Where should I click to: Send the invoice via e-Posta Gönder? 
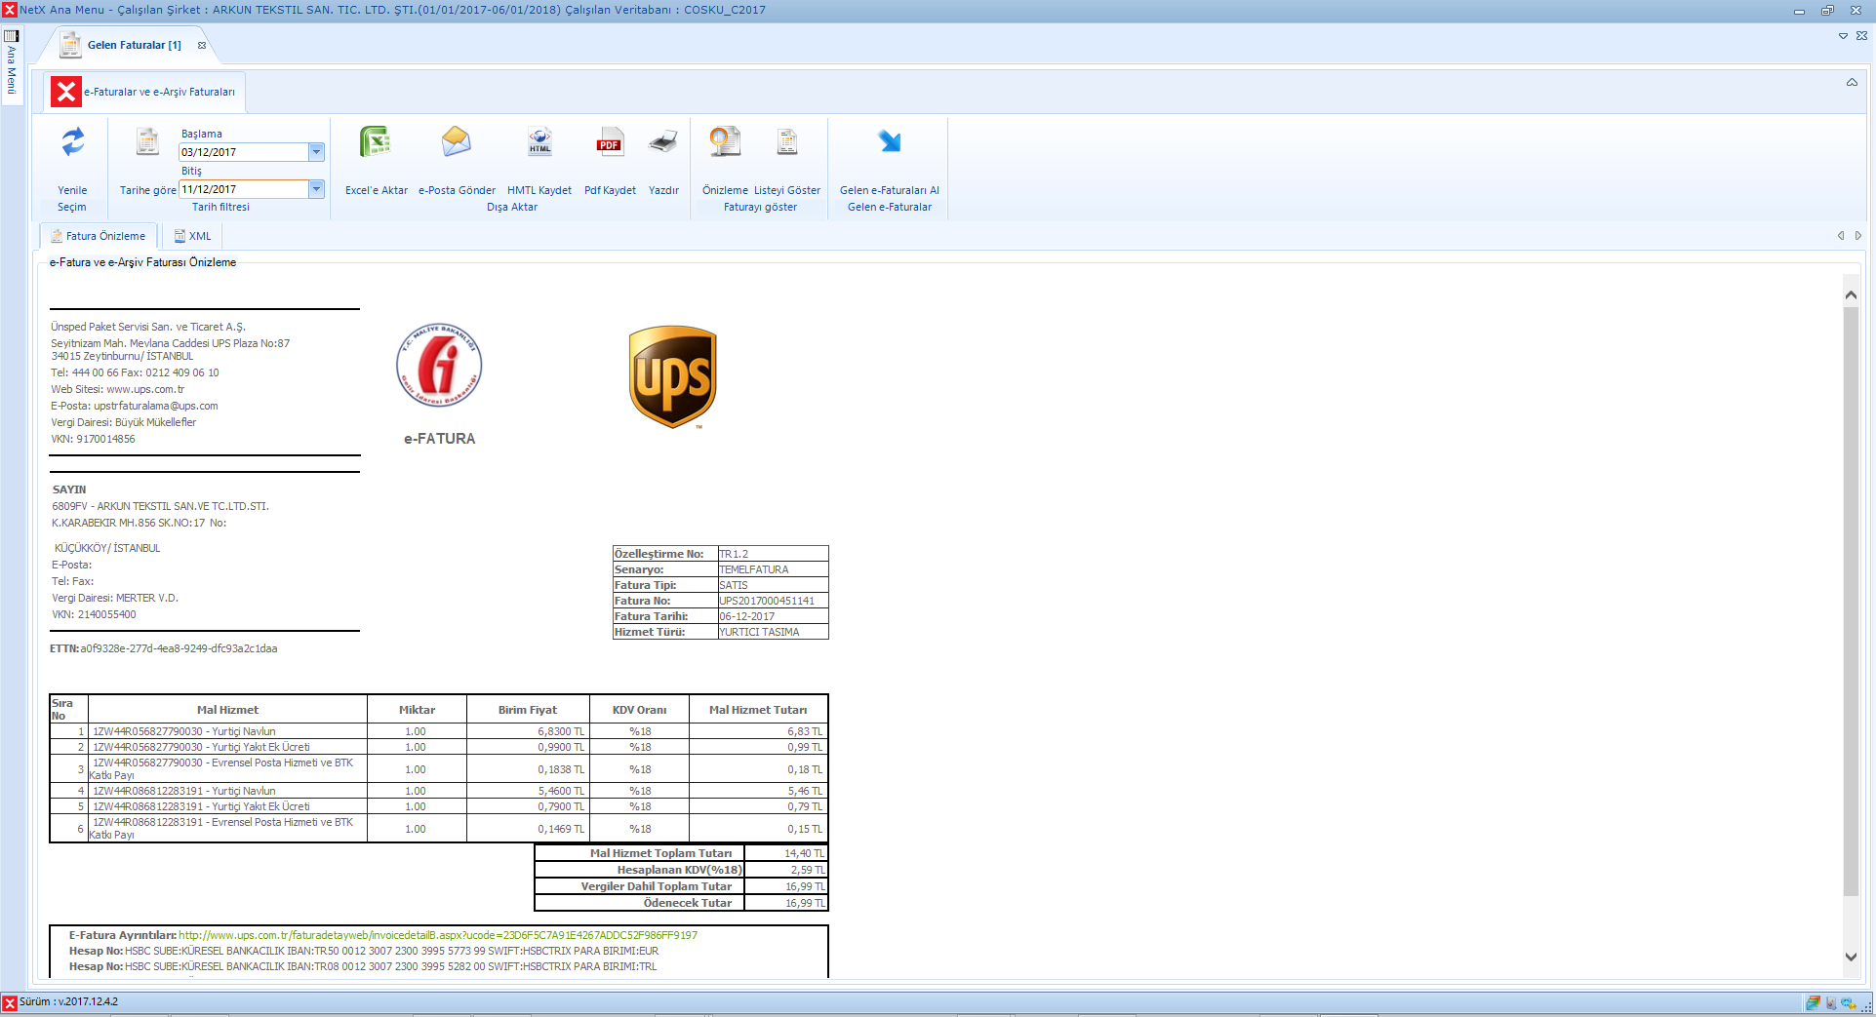pos(457,143)
